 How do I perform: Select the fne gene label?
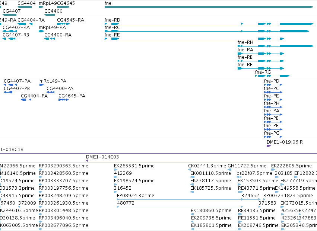pos(108,3)
